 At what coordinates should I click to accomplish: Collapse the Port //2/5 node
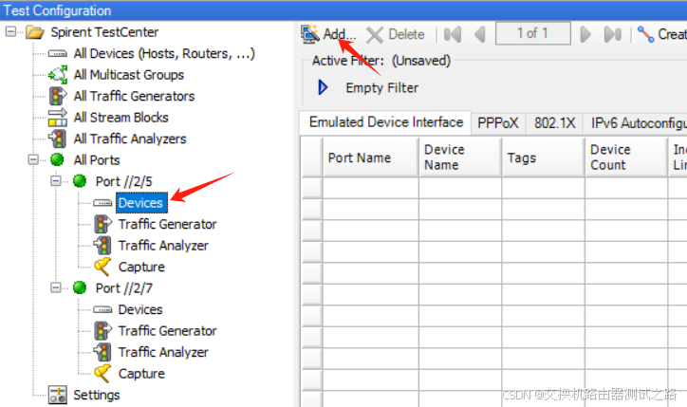coord(56,180)
